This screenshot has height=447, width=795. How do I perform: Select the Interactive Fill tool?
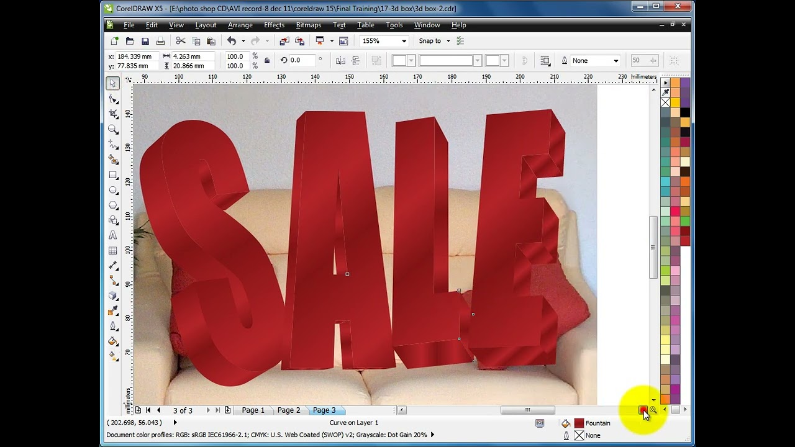pos(112,357)
